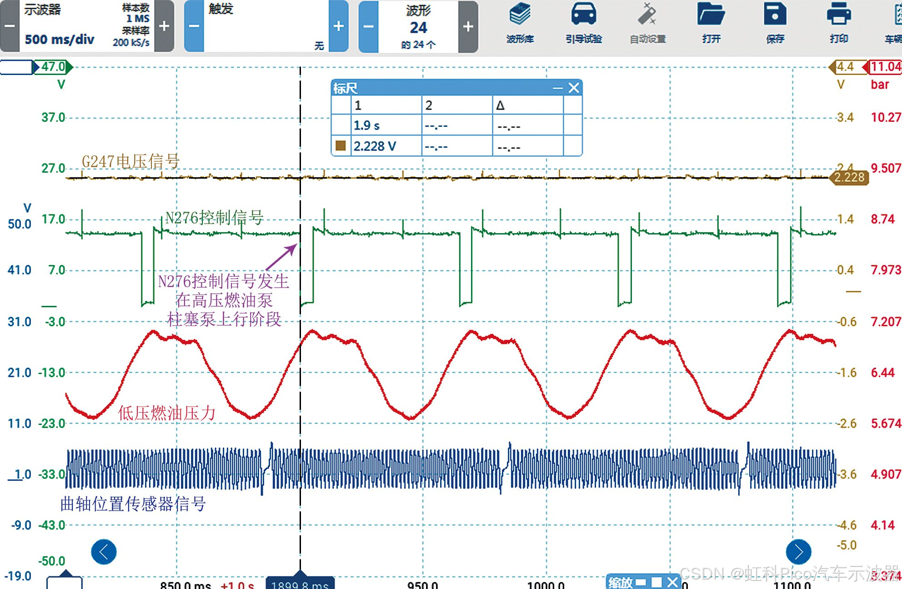Decrease the timebase from 500 ms/div with minus
The image size is (902, 589).
coord(10,26)
